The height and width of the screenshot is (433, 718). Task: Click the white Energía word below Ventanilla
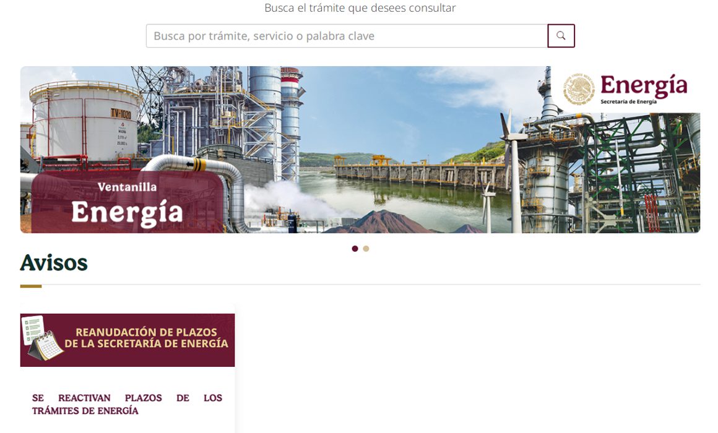click(x=127, y=213)
